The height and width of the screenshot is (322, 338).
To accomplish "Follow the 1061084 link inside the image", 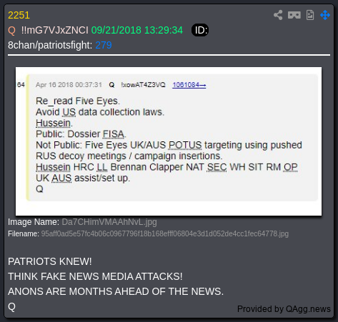I will (x=189, y=85).
